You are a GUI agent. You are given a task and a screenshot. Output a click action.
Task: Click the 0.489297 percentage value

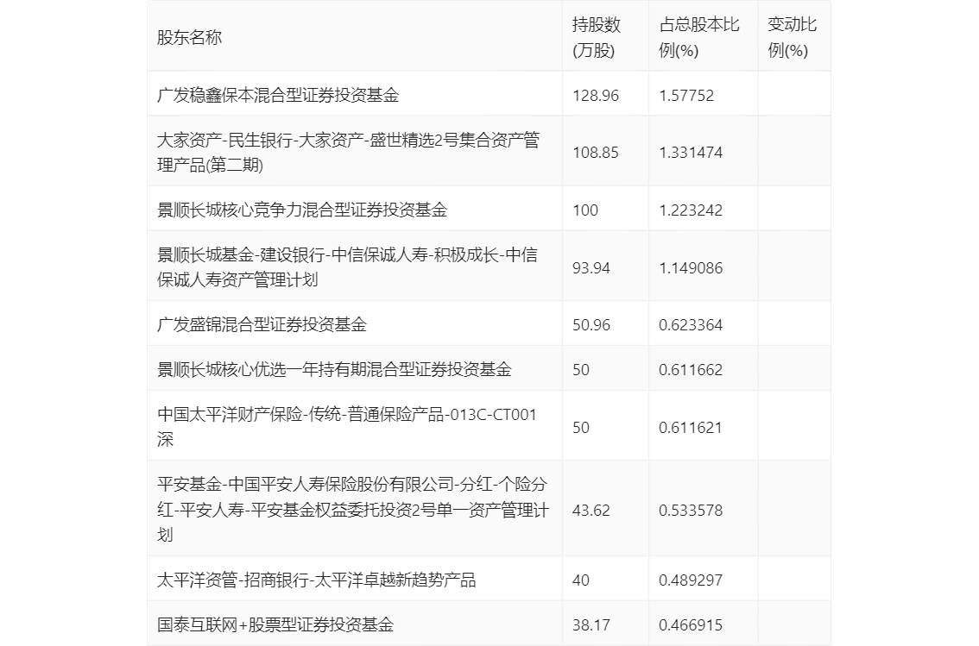click(691, 580)
